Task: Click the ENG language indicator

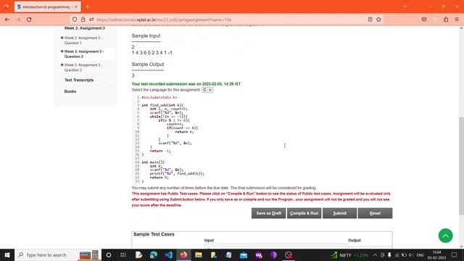Action: 420,254
